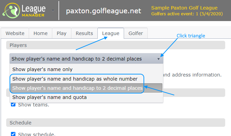Switch to the Website tab
Screen dimensions: 231x136
tap(15, 33)
